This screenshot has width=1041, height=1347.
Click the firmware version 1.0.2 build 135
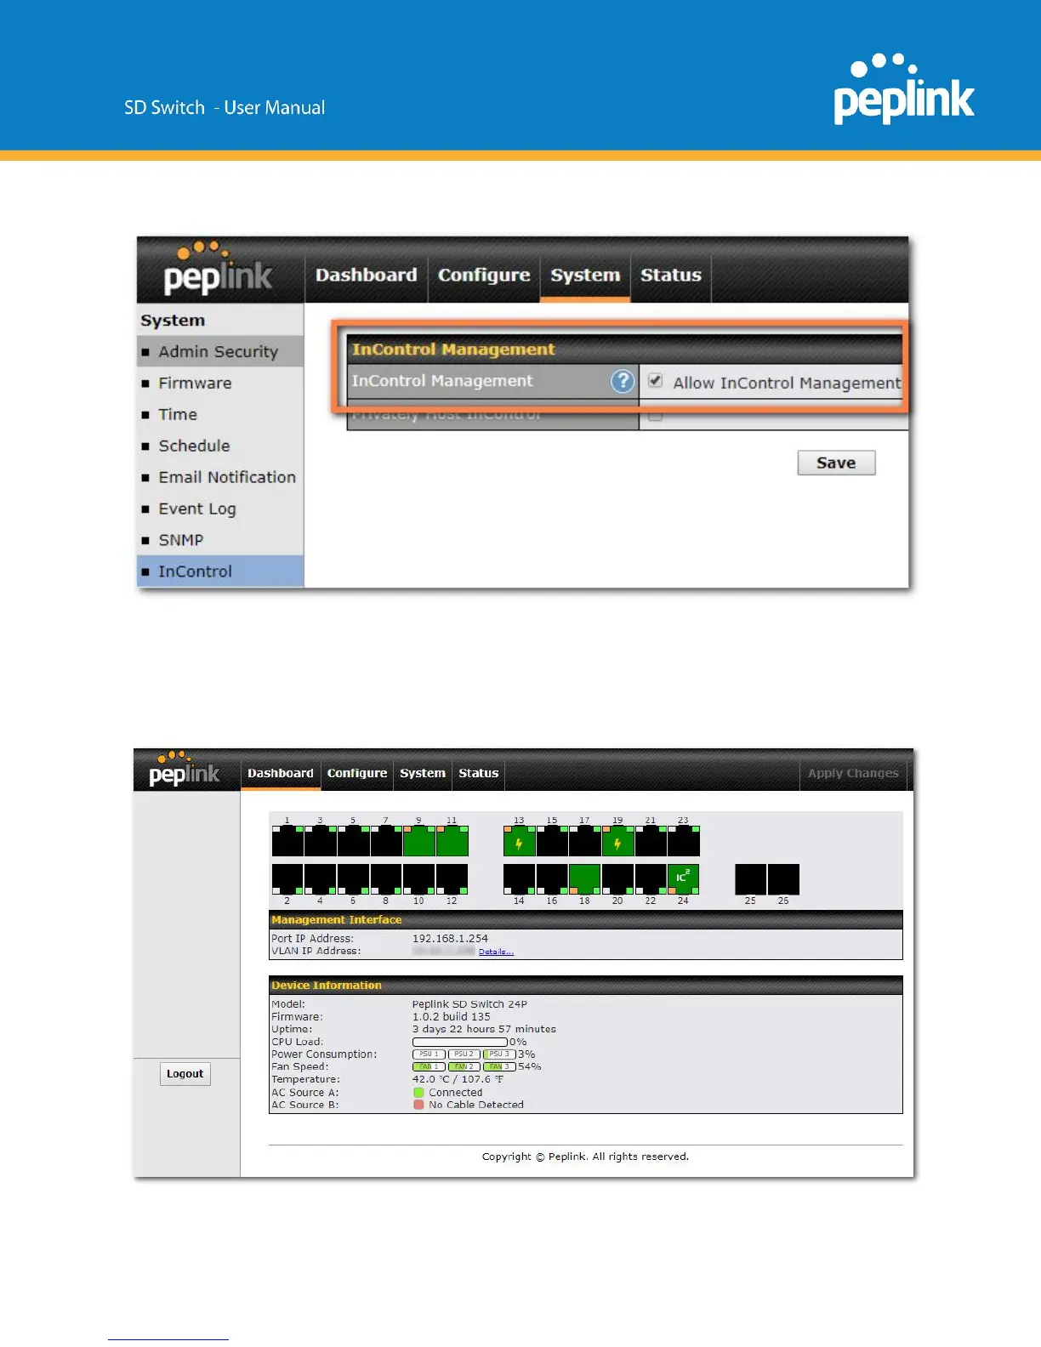coord(452,1017)
